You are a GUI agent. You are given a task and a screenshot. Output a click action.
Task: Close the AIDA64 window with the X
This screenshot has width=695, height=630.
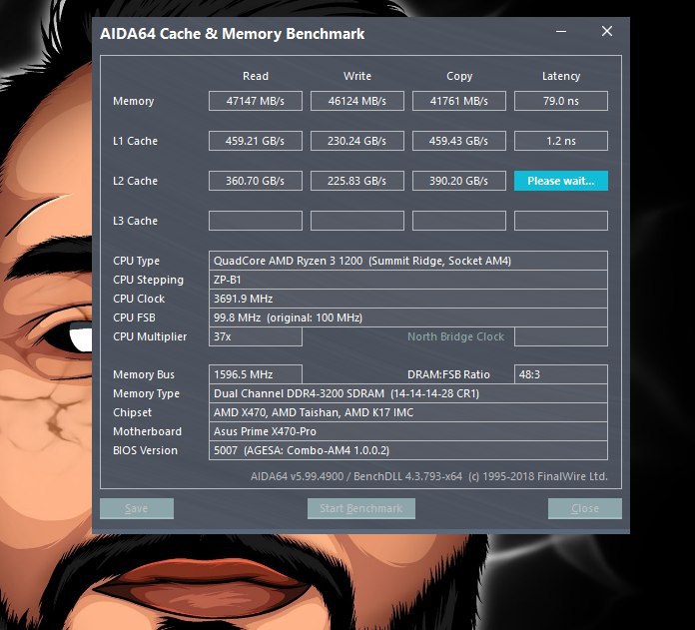607,31
